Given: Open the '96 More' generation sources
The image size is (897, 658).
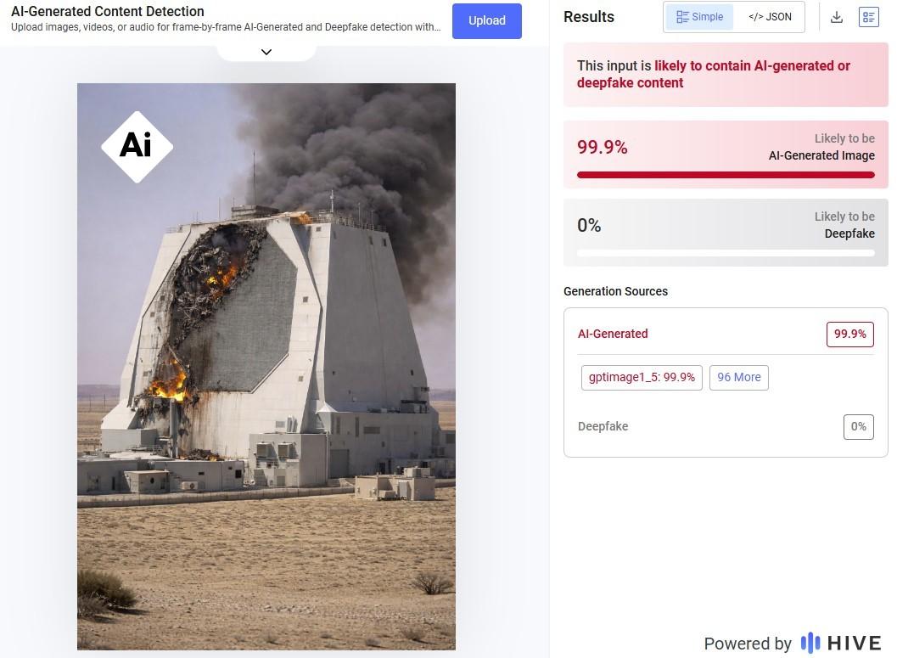Looking at the screenshot, I should point(738,377).
